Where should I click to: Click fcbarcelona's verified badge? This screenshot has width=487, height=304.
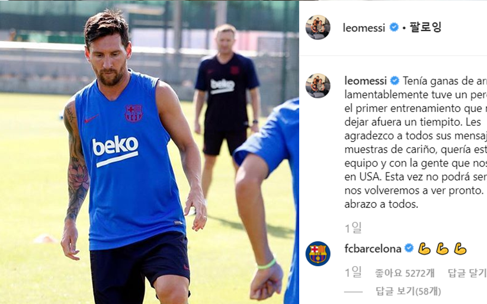409,248
